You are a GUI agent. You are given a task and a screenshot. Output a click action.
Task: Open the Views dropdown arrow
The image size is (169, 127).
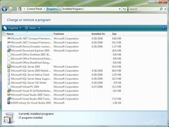click(39, 28)
